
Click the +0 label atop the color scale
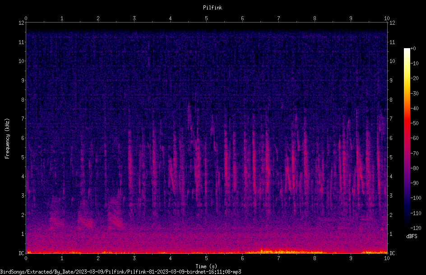point(413,49)
